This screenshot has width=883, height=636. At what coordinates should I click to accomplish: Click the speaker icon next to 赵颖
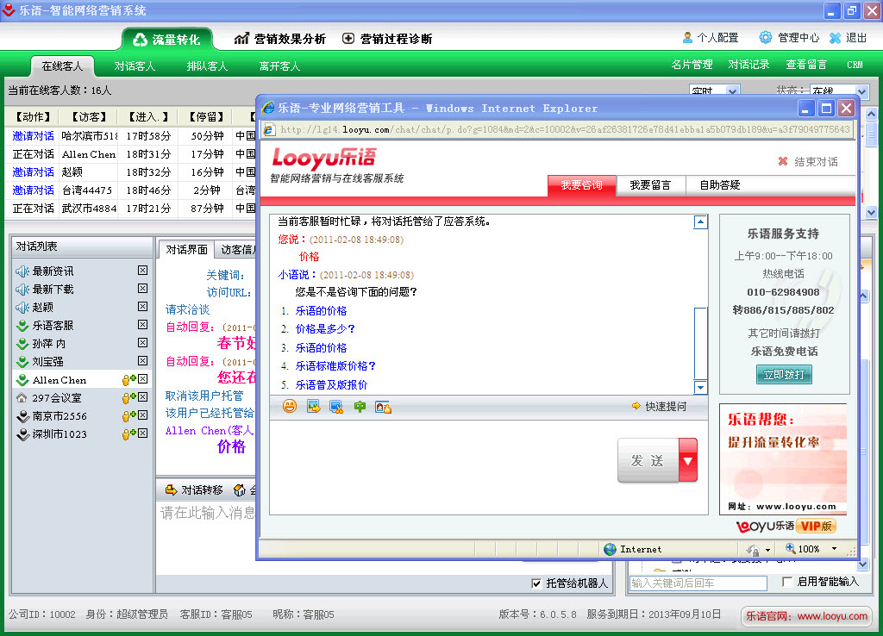pos(22,308)
